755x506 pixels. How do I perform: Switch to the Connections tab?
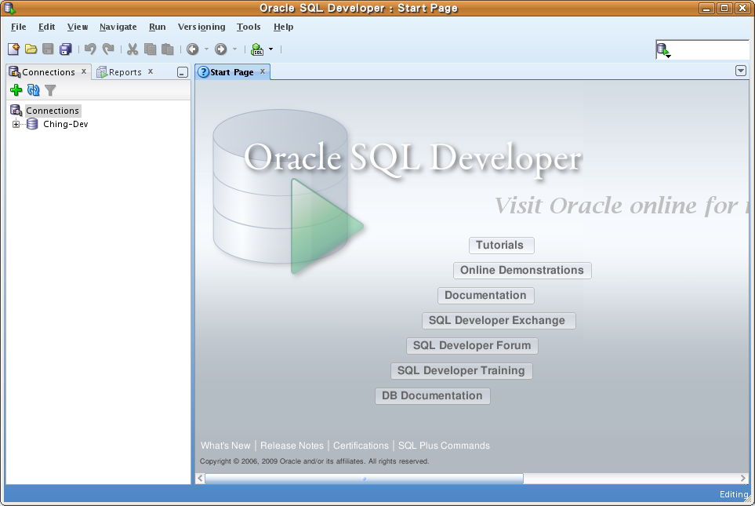pos(48,72)
